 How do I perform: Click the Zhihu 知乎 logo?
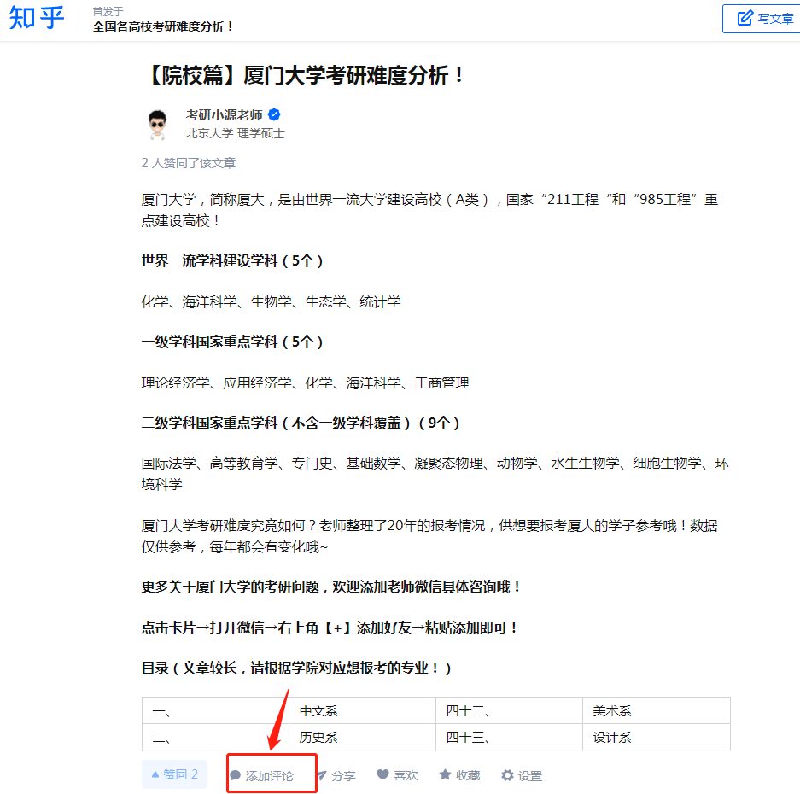[x=37, y=18]
